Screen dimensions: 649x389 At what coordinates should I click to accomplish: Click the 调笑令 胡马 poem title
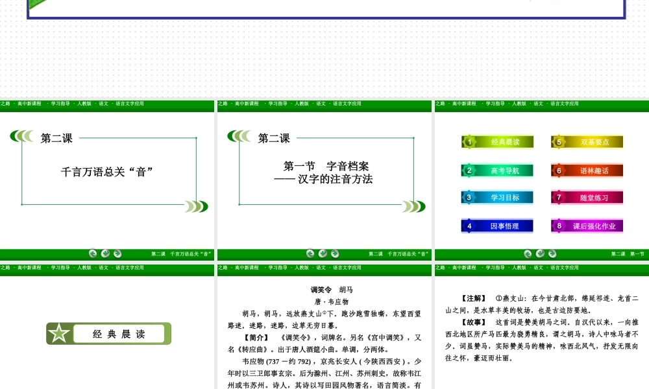[332, 290]
